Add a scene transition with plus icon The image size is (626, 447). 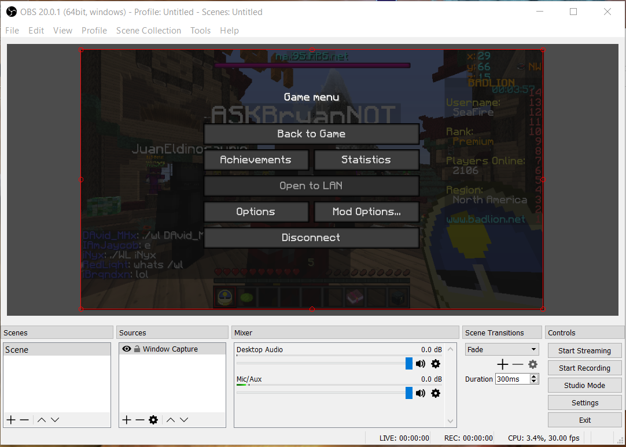coord(503,364)
